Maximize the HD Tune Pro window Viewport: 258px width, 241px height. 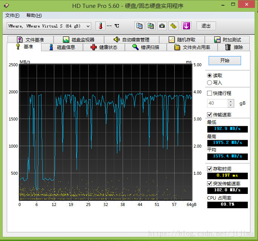click(233, 5)
